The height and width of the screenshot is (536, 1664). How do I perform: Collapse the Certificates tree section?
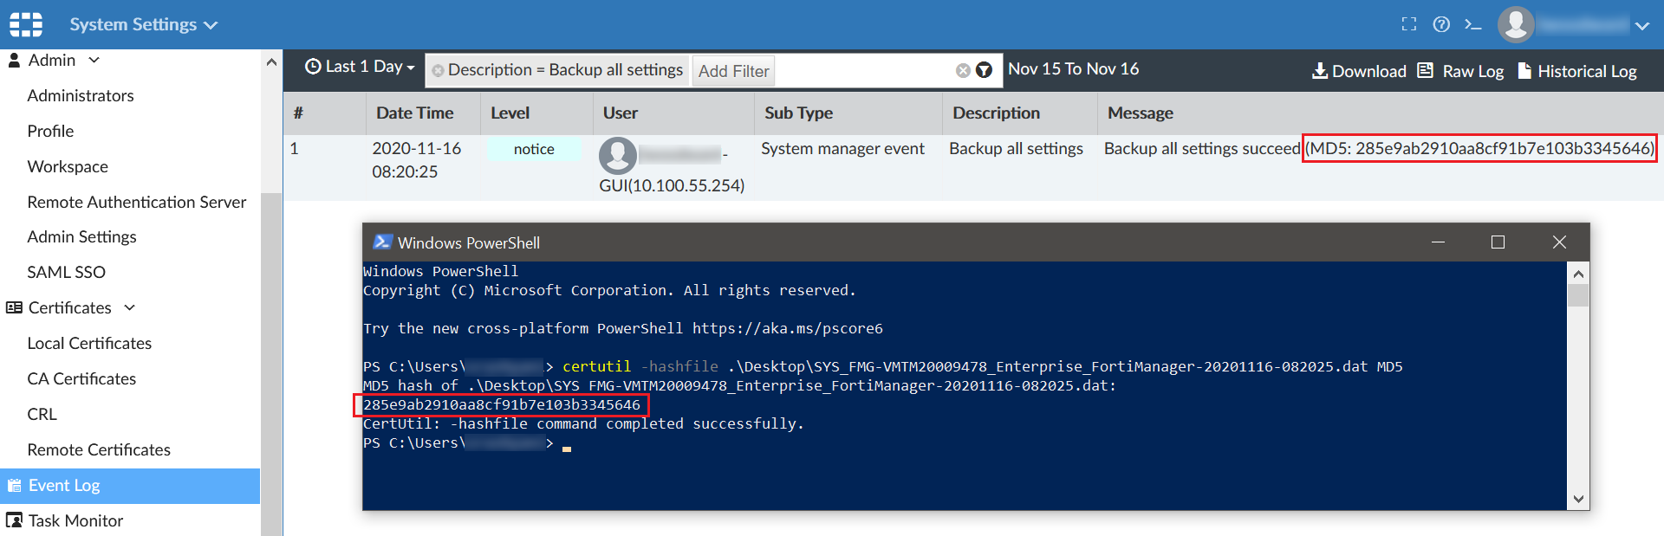tap(130, 307)
